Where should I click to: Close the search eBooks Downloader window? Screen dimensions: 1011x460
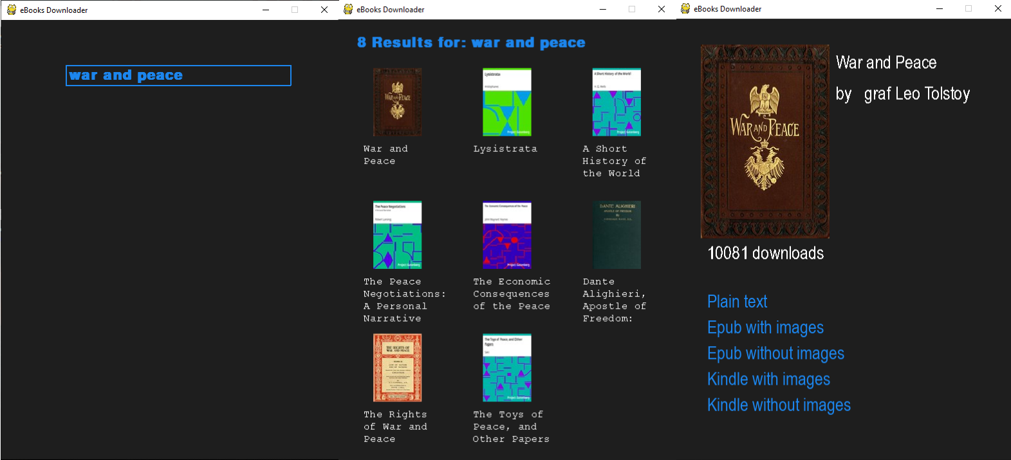coord(324,10)
